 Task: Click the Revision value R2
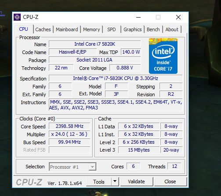click(171, 94)
